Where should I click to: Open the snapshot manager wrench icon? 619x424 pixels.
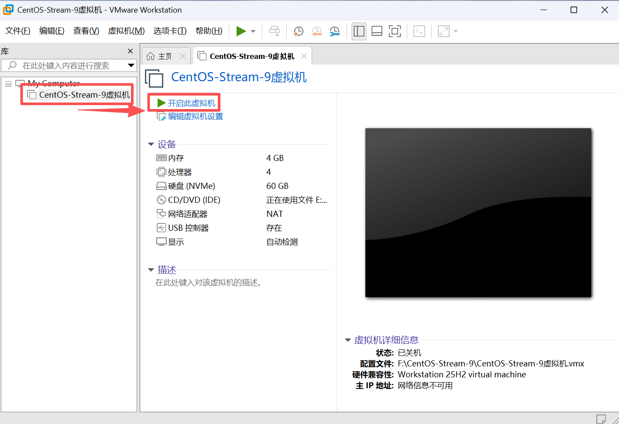click(334, 31)
